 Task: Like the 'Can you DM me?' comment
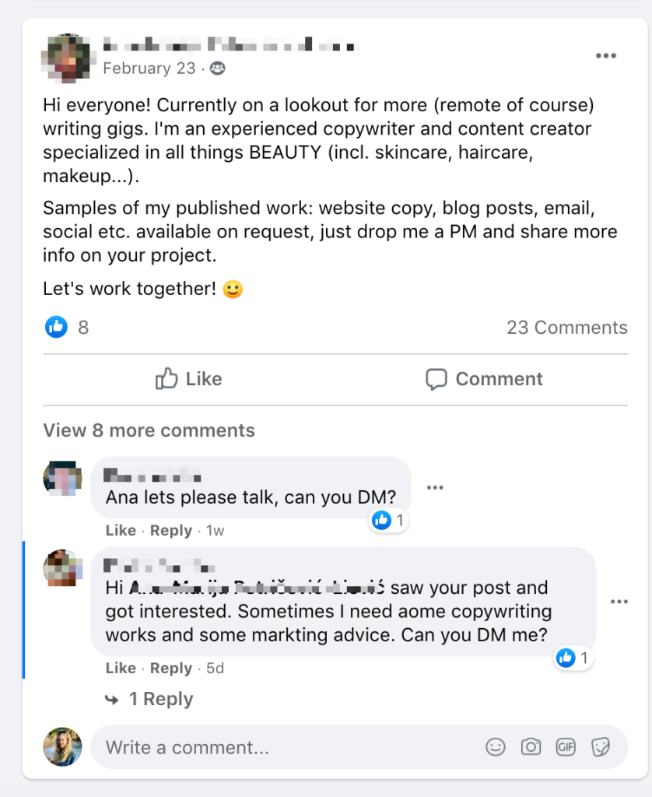pyautogui.click(x=121, y=669)
